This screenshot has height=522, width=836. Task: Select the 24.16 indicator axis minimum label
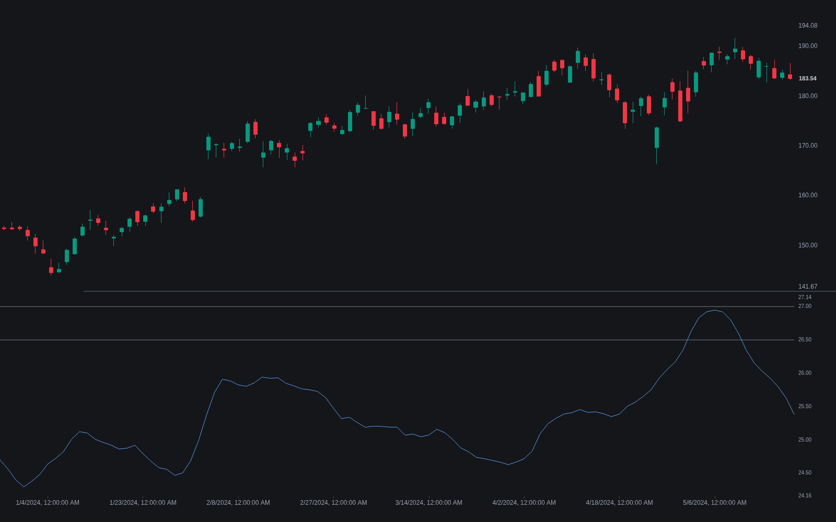click(805, 496)
